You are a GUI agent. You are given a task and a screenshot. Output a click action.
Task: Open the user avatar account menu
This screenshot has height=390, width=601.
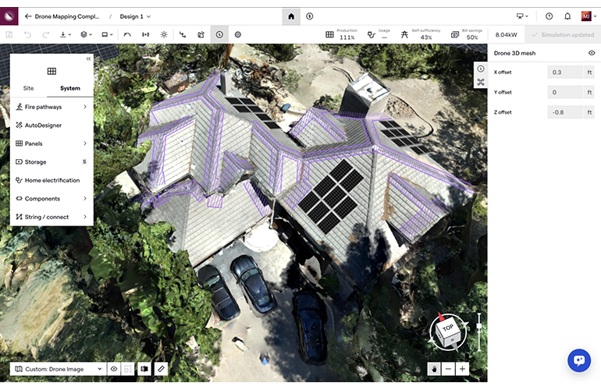tap(589, 16)
